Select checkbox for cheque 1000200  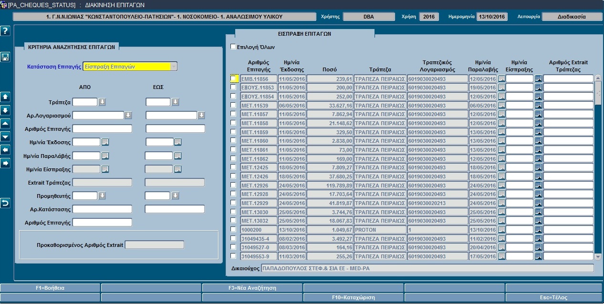[233, 229]
